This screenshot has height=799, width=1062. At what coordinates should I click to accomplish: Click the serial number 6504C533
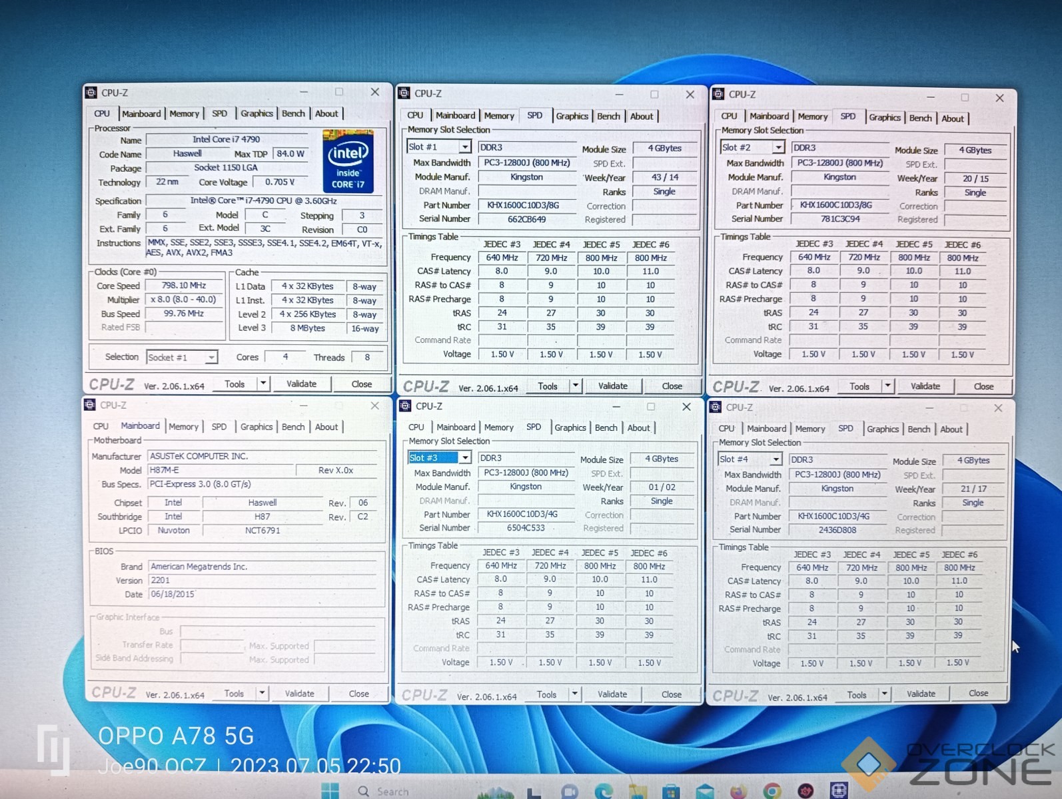(x=526, y=528)
